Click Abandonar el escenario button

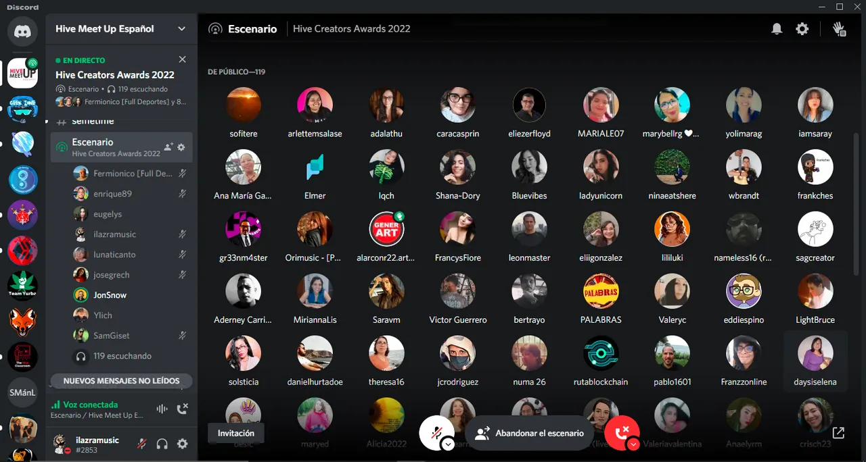click(x=530, y=433)
